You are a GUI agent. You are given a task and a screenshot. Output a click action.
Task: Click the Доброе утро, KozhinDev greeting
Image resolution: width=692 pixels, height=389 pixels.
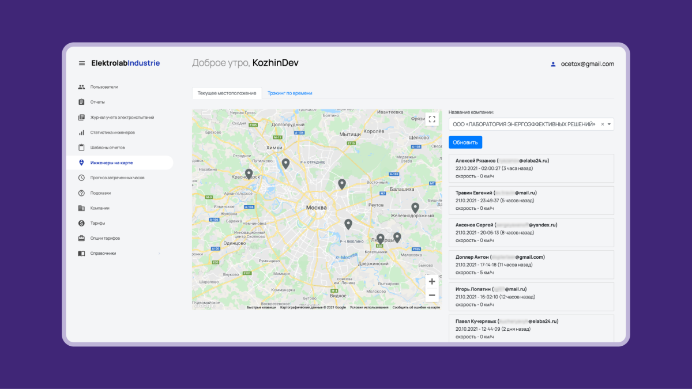[246, 63]
